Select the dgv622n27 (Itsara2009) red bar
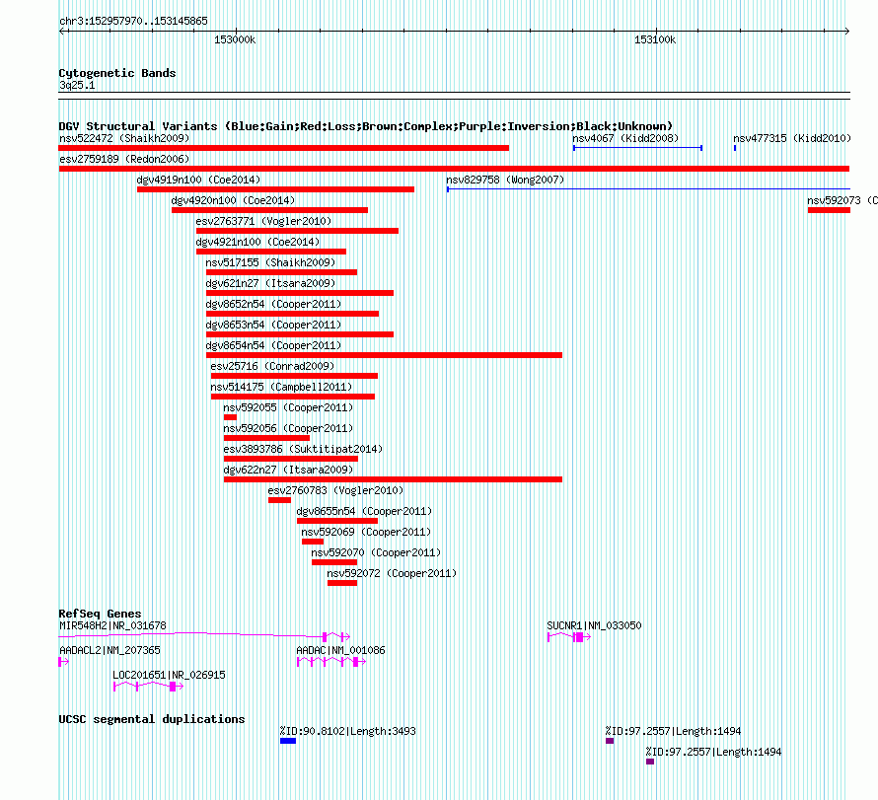This screenshot has width=878, height=800. (x=393, y=479)
